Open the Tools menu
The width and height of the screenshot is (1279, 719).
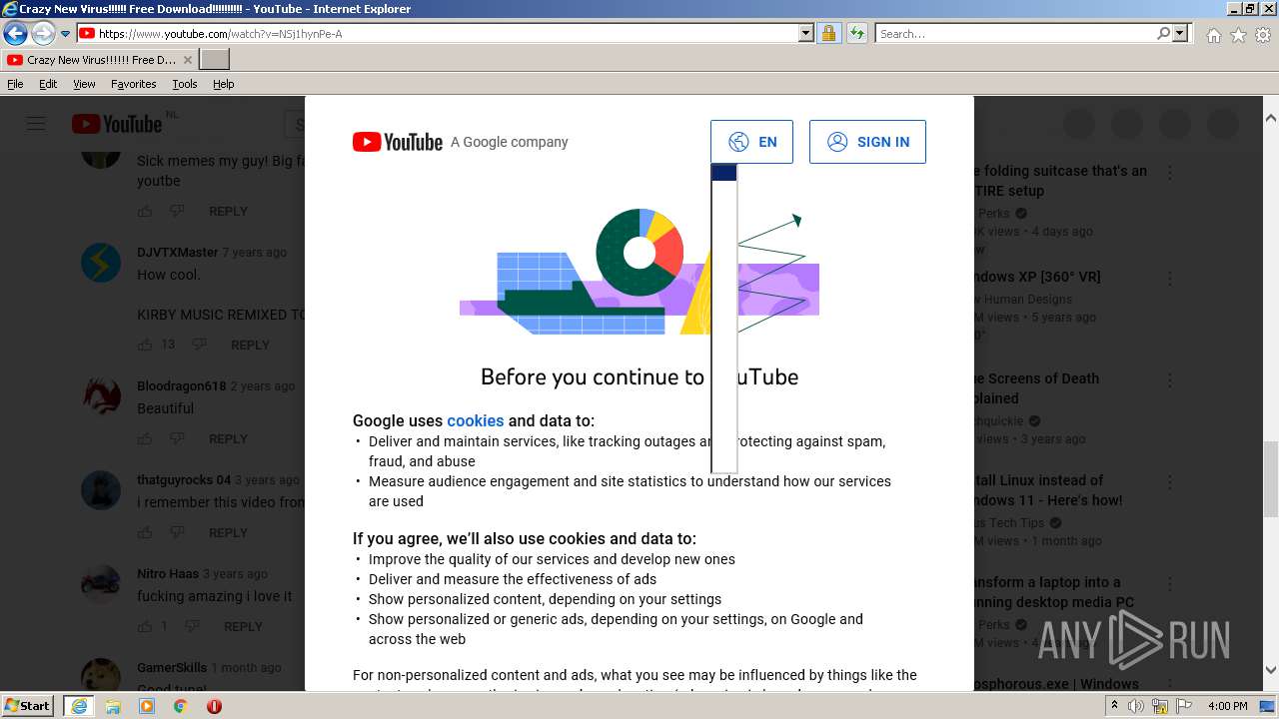[x=184, y=84]
